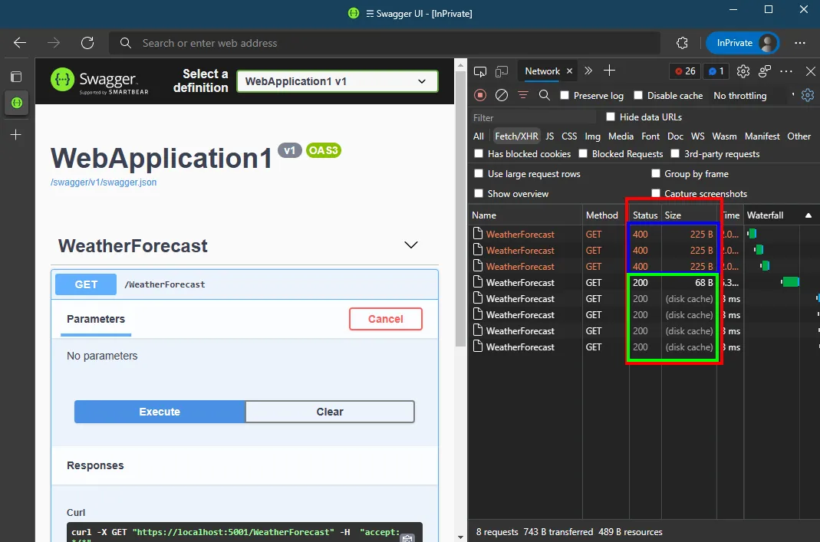Show All request types
This screenshot has width=820, height=542.
pyautogui.click(x=479, y=136)
